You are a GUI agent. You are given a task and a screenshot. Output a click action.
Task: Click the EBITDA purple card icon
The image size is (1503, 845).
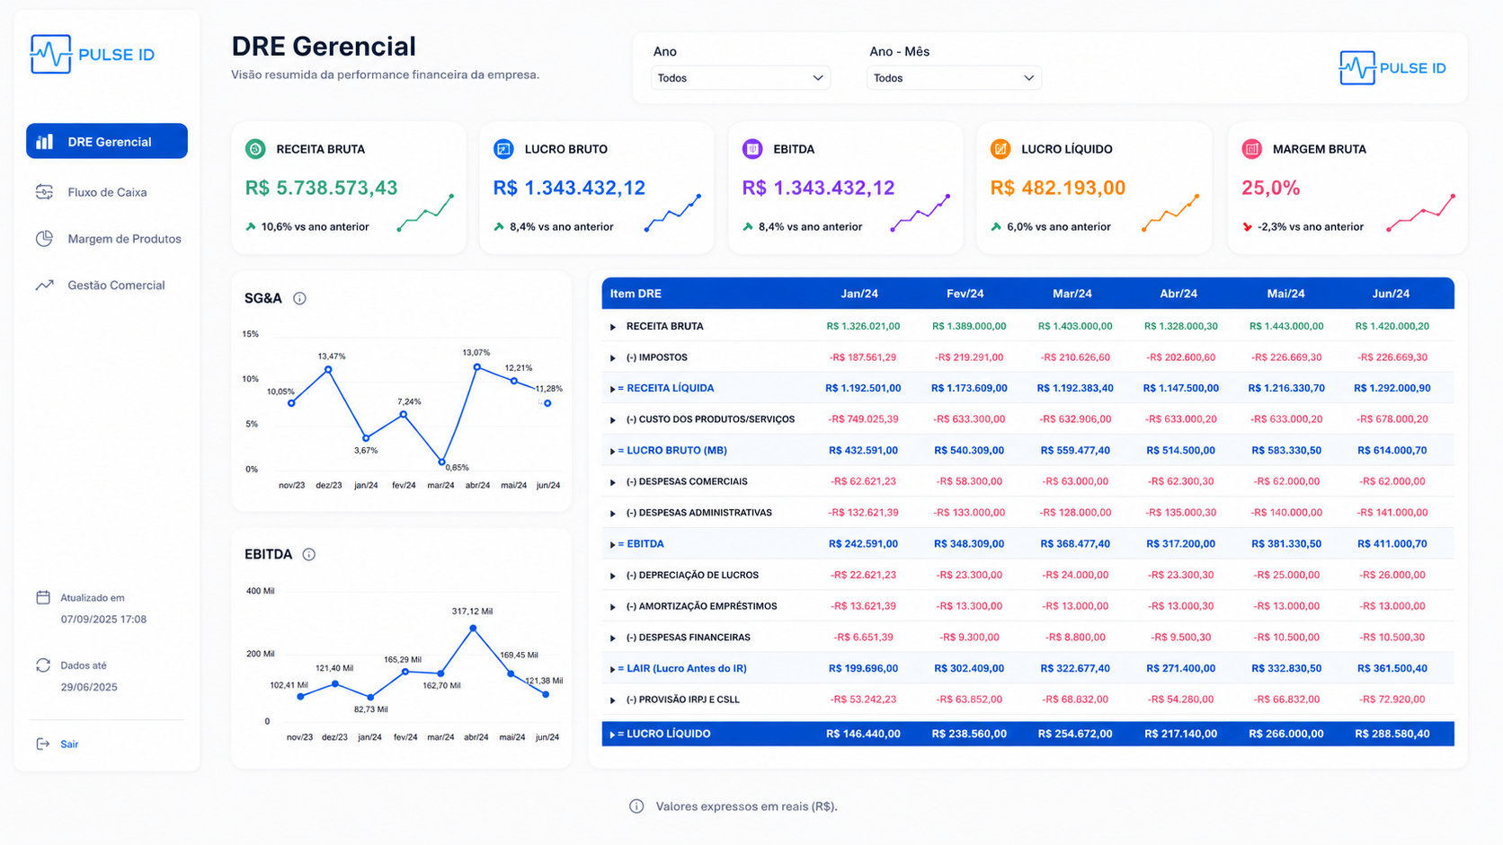click(752, 149)
